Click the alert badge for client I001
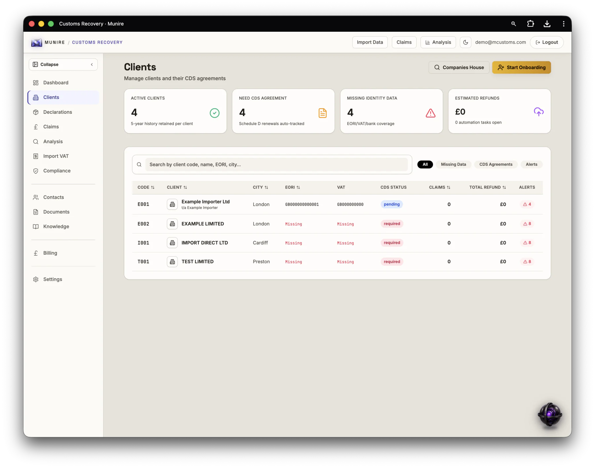The width and height of the screenshot is (595, 468). (x=527, y=243)
